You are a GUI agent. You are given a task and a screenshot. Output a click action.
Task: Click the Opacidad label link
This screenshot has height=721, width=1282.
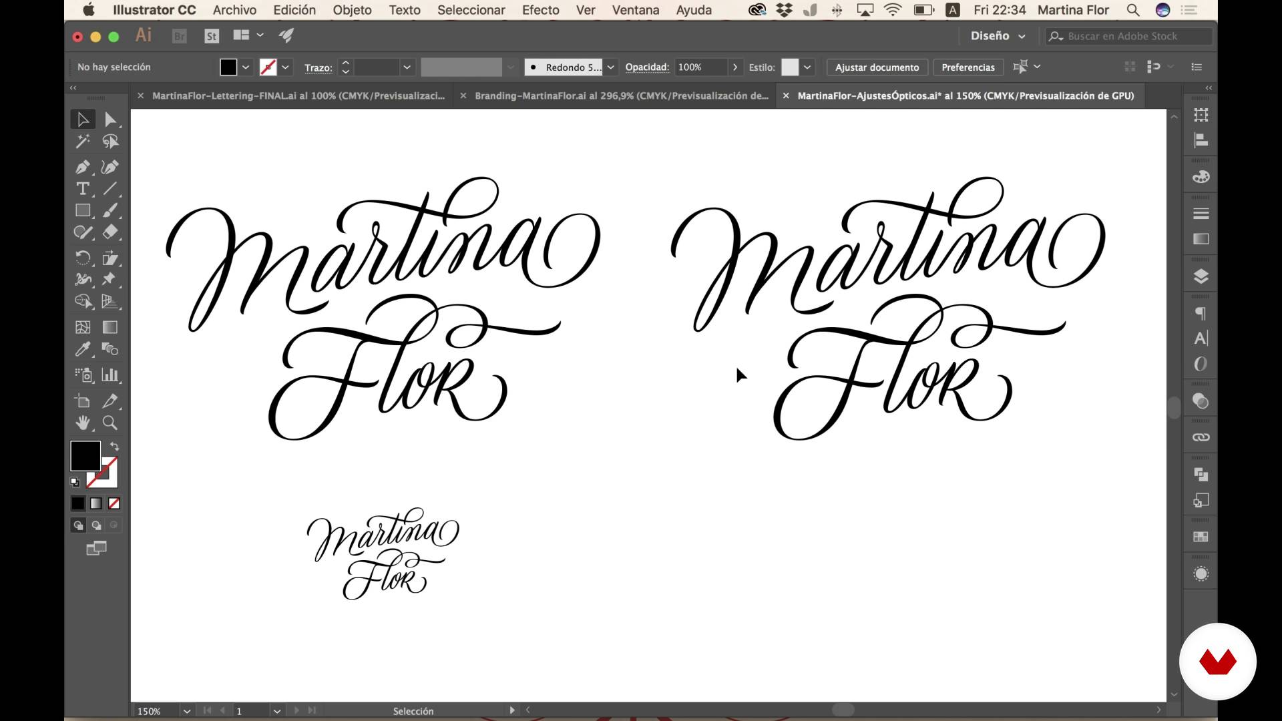tap(647, 67)
